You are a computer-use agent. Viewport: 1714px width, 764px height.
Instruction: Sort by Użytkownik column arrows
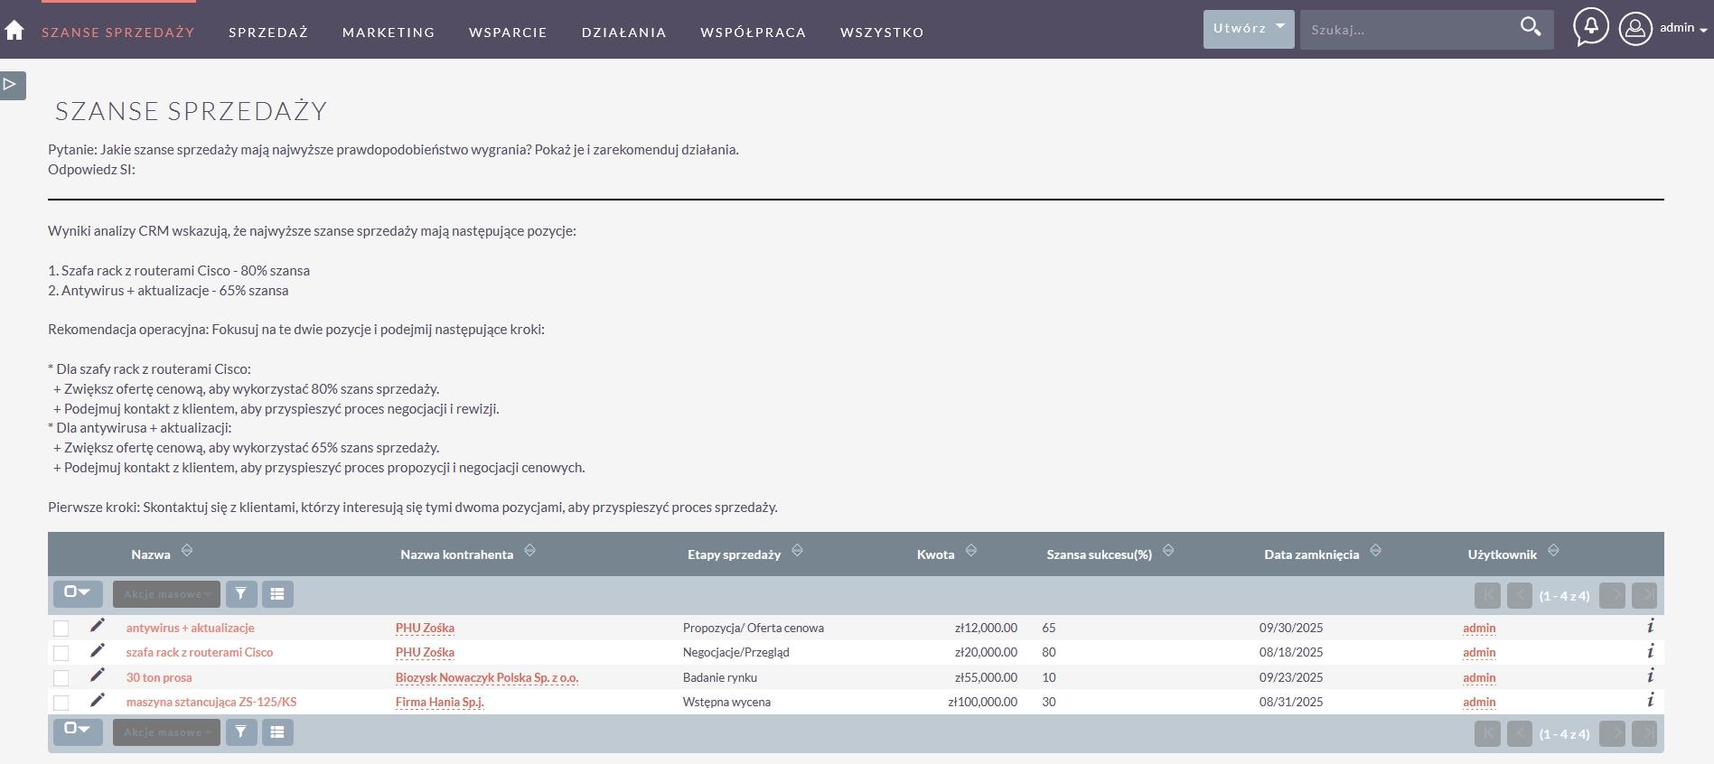tap(1553, 551)
